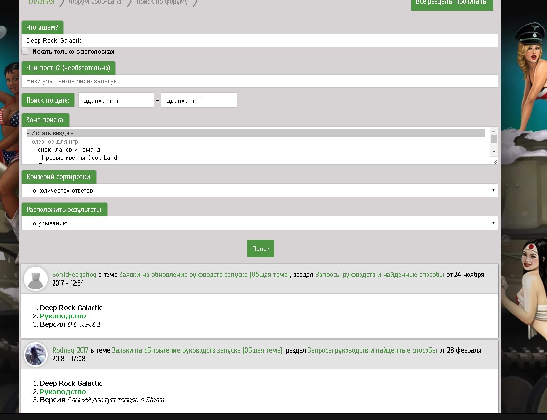Image resolution: width=547 pixels, height=420 pixels.
Task: Go to 'ГЛАВНАЯ' breadcrumb
Action: point(41,2)
